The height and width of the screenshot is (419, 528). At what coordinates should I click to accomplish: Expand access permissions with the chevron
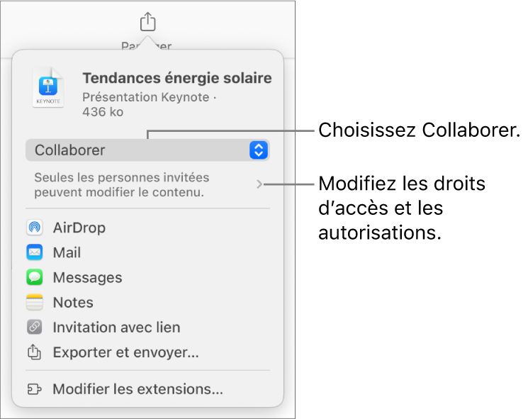(259, 185)
